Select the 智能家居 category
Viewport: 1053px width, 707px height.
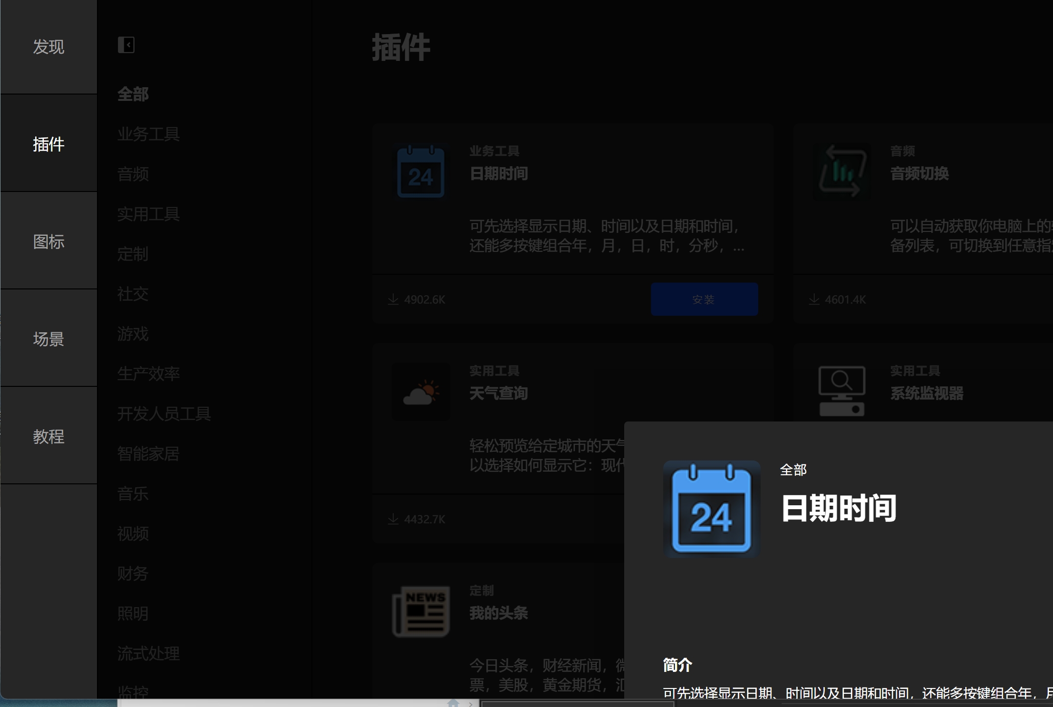(149, 454)
